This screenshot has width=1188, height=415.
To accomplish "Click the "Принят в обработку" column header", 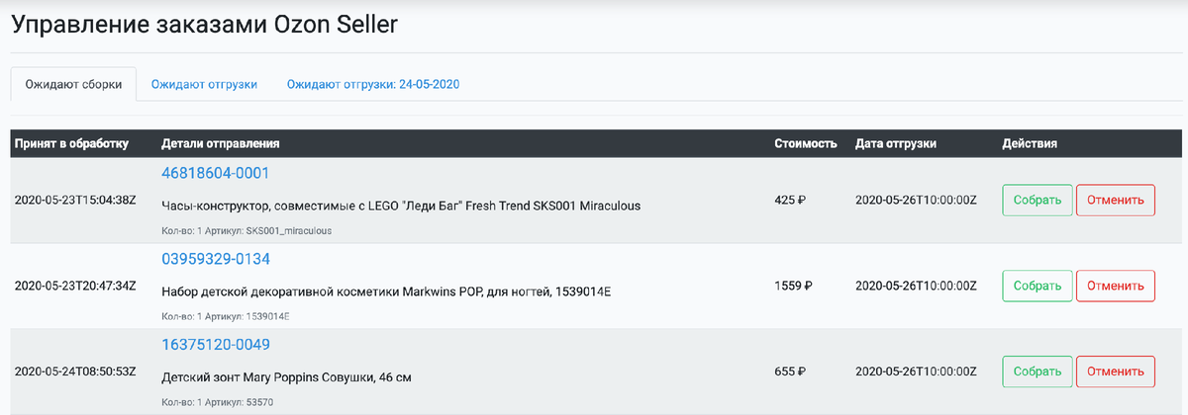I will [x=71, y=144].
